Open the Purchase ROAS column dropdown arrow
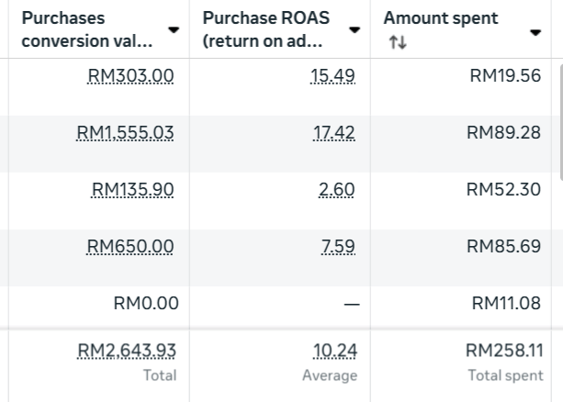This screenshot has height=402, width=563. coord(355,31)
